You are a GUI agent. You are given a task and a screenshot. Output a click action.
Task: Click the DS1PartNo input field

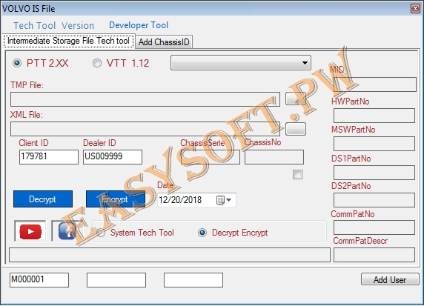pos(374,173)
